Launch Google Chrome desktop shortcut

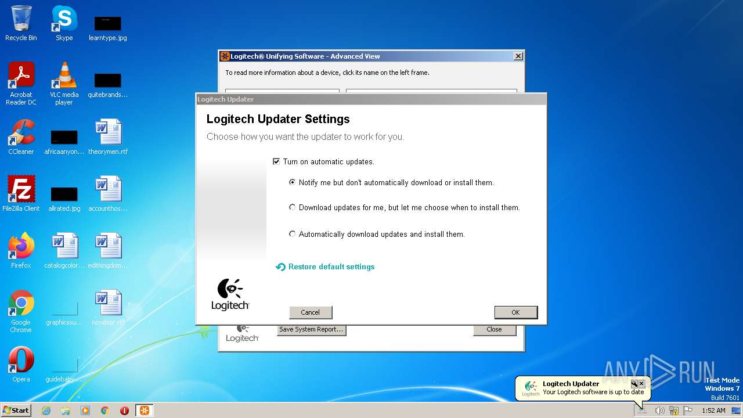click(x=21, y=311)
